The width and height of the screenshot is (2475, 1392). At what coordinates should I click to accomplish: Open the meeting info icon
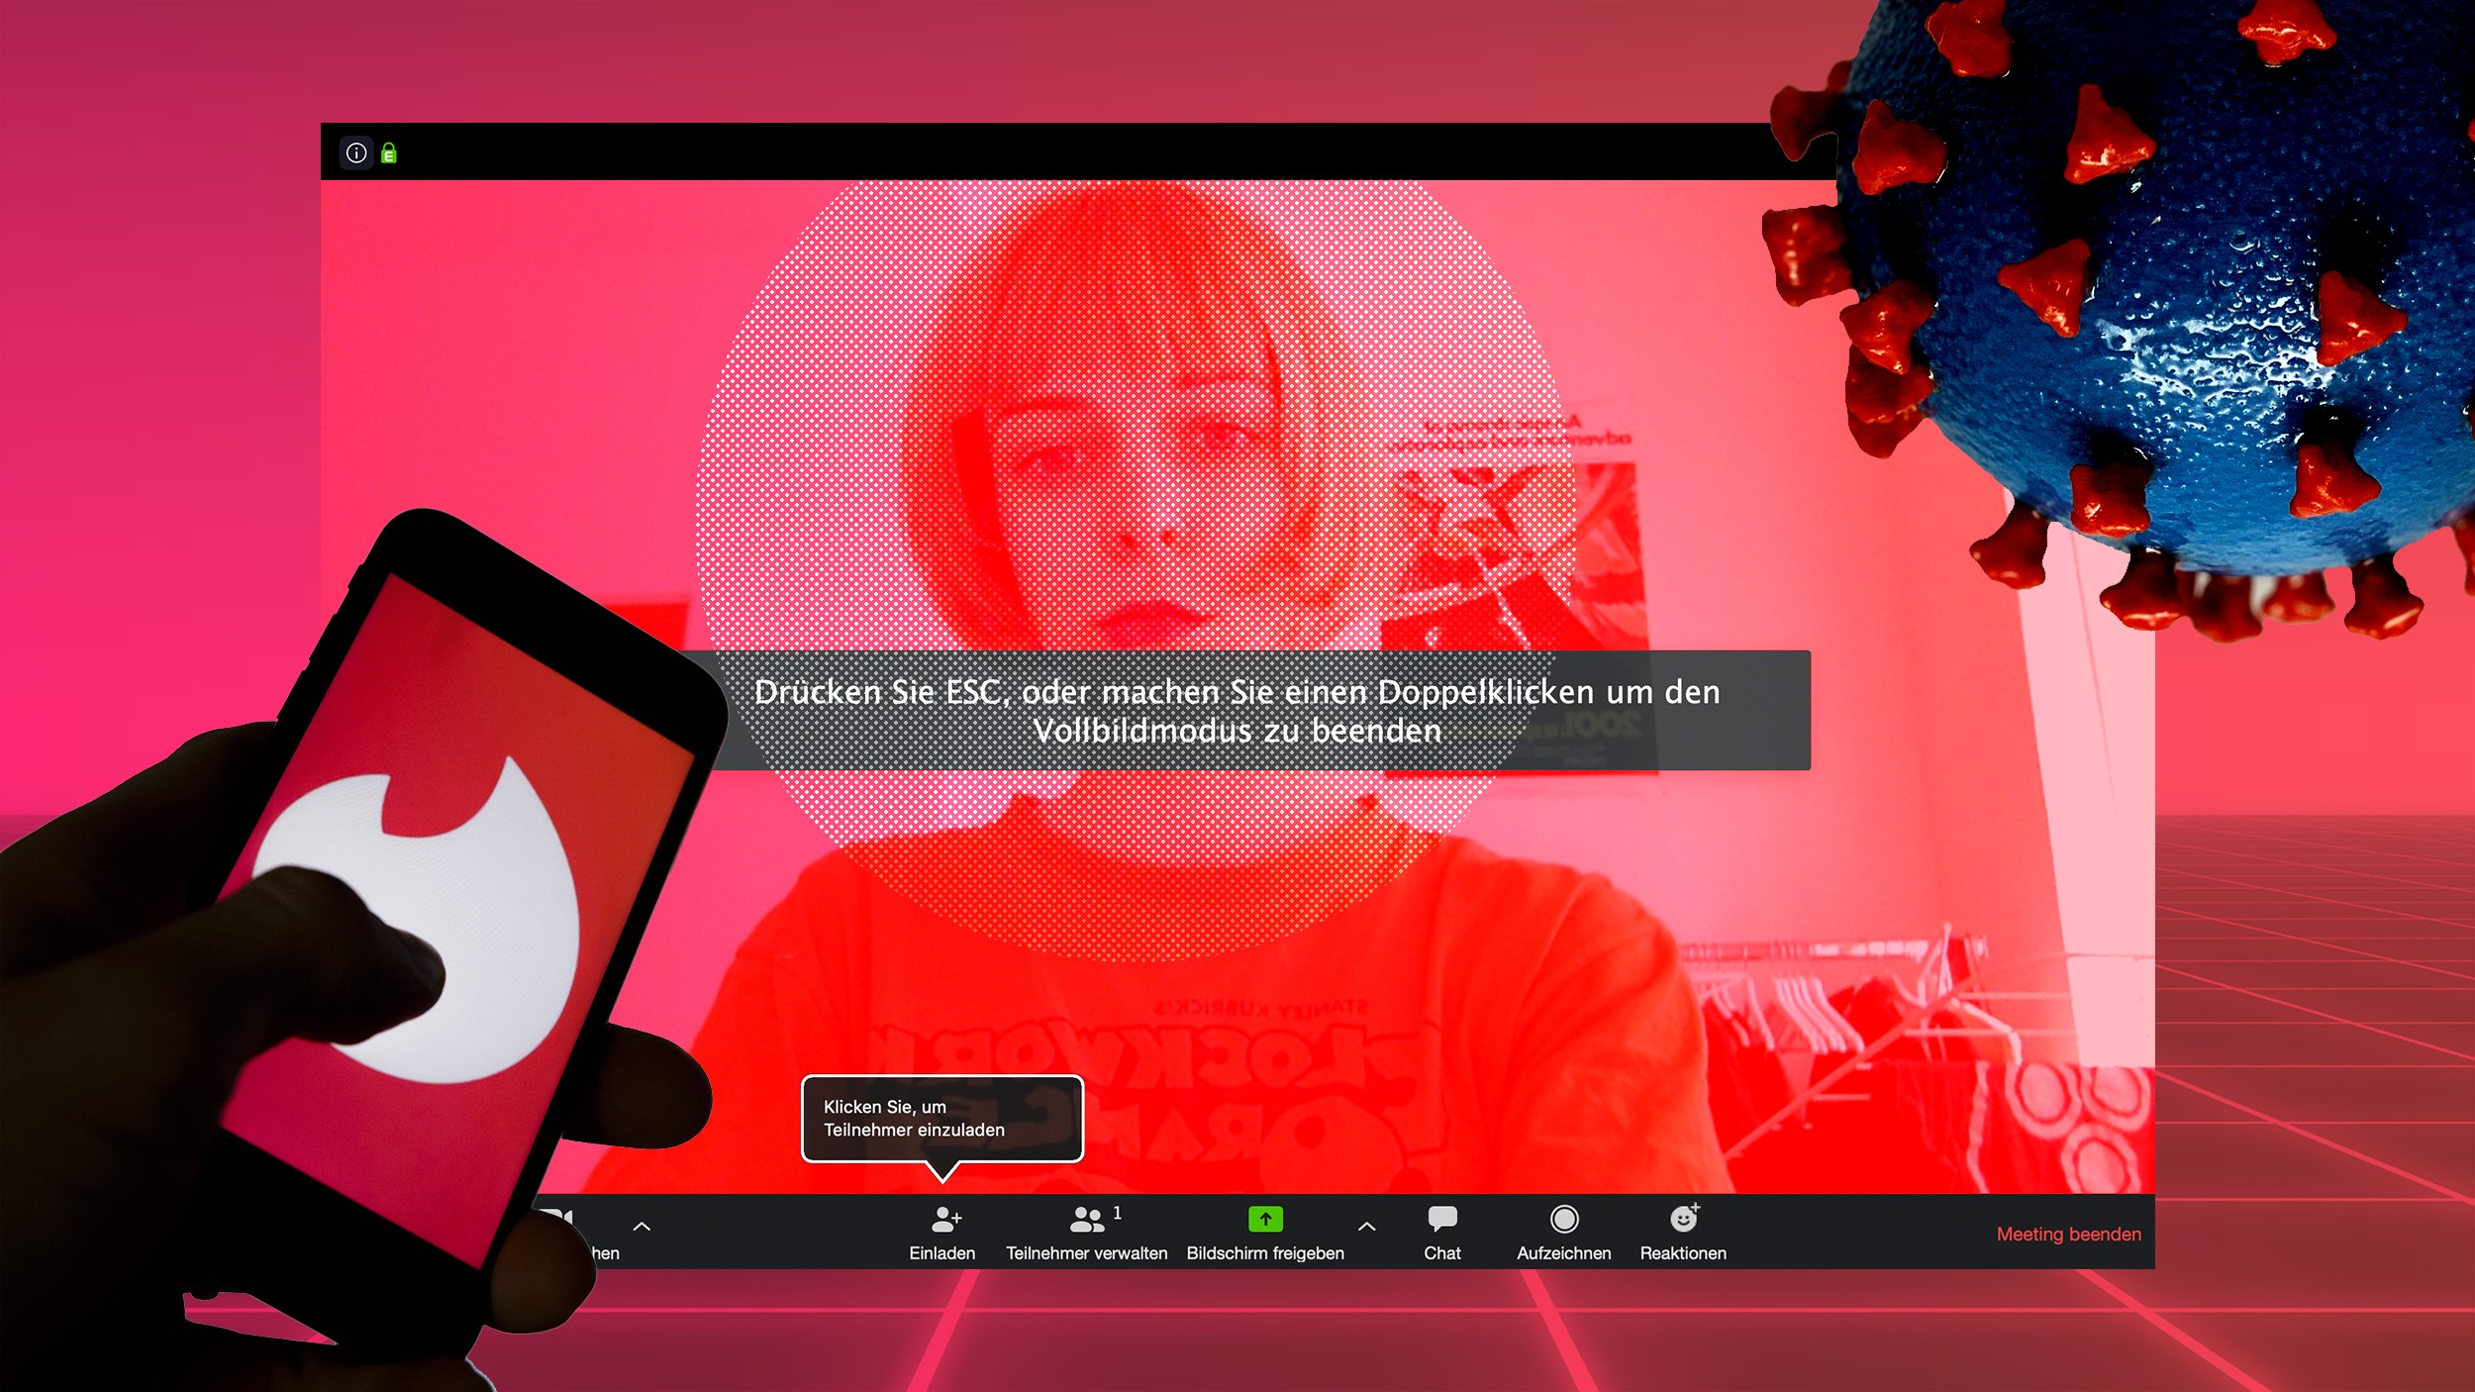pyautogui.click(x=356, y=153)
